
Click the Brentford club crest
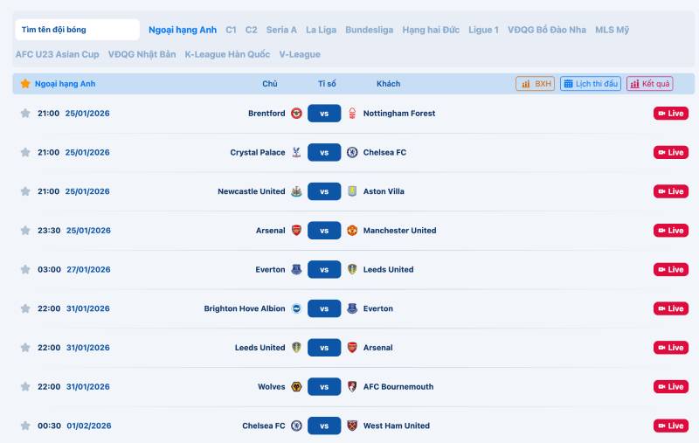coord(296,114)
